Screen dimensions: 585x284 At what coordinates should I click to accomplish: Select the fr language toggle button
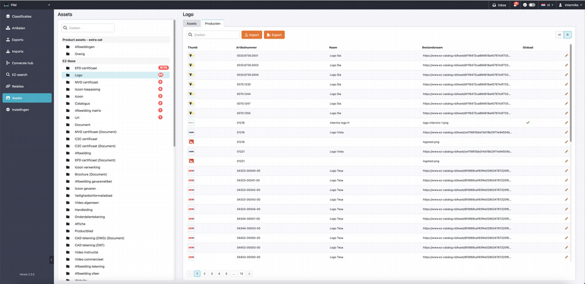tap(567, 35)
